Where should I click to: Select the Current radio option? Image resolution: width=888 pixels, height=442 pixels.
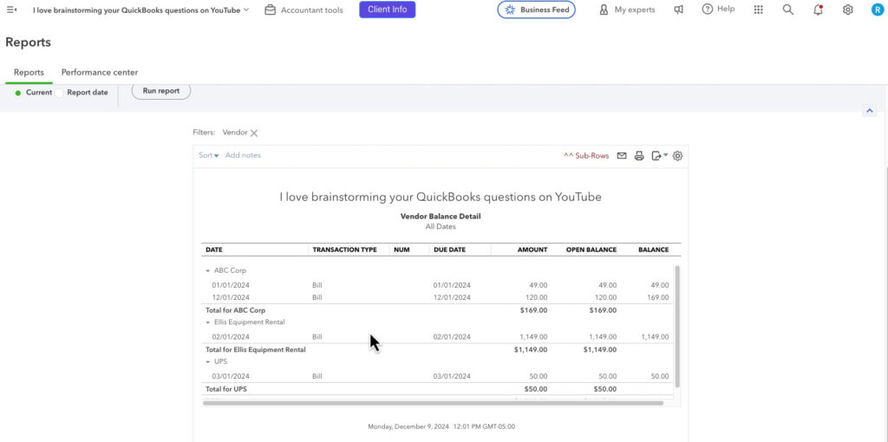coord(18,93)
